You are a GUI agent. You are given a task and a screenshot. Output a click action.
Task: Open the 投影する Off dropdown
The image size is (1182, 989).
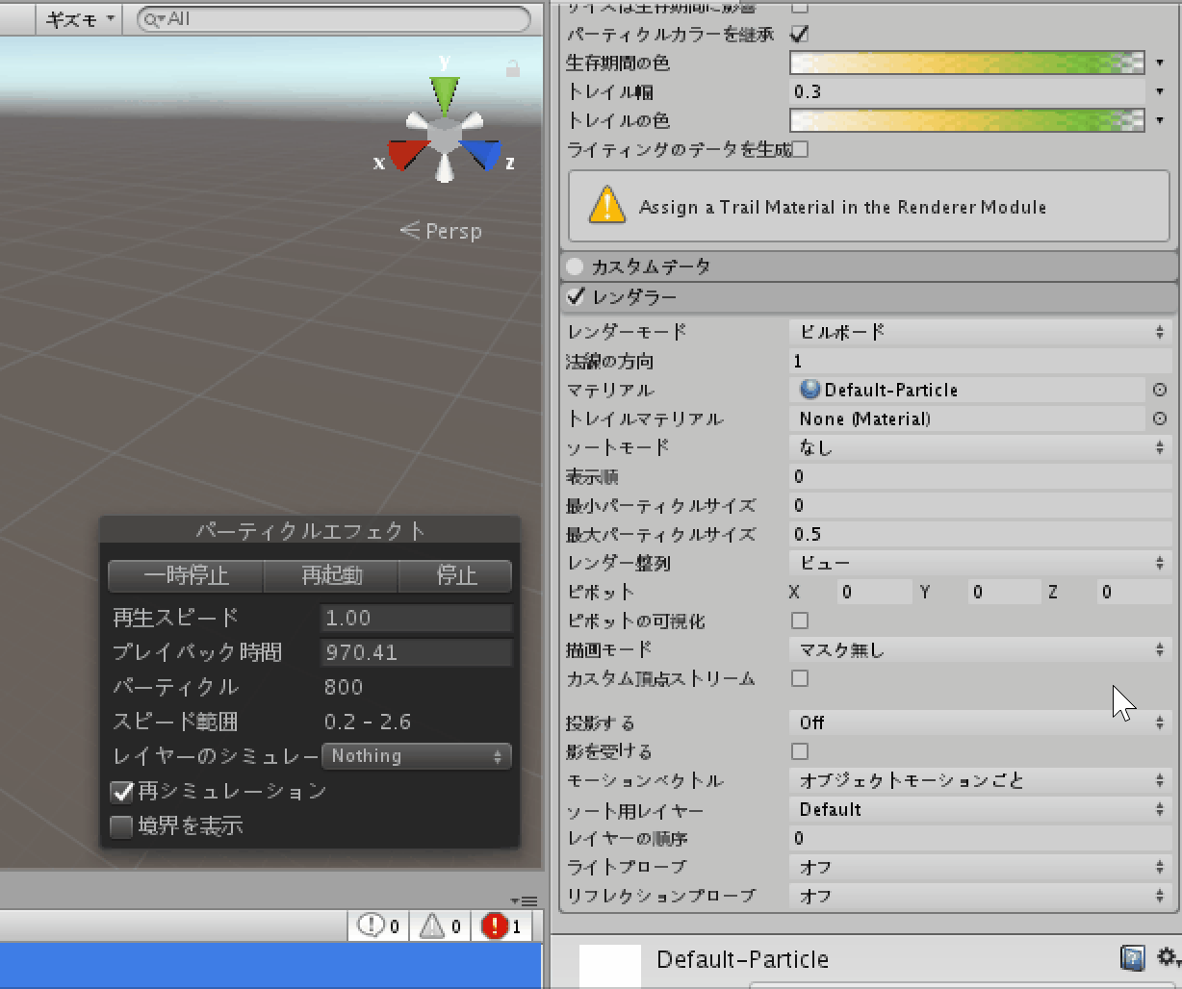click(980, 722)
